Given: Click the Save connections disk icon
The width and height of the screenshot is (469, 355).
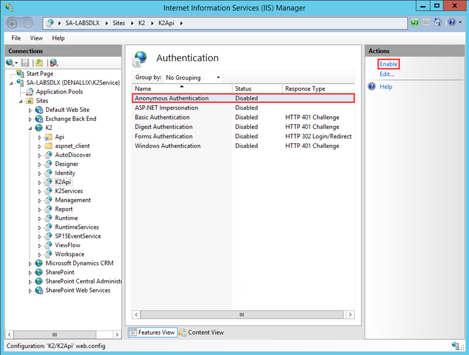Looking at the screenshot, I should pos(25,63).
